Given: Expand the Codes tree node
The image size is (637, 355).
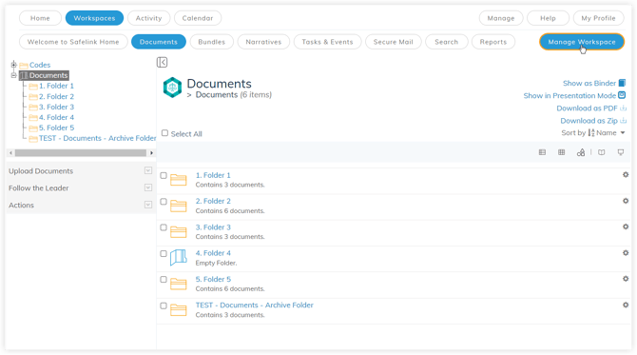Looking at the screenshot, I should click(x=14, y=65).
